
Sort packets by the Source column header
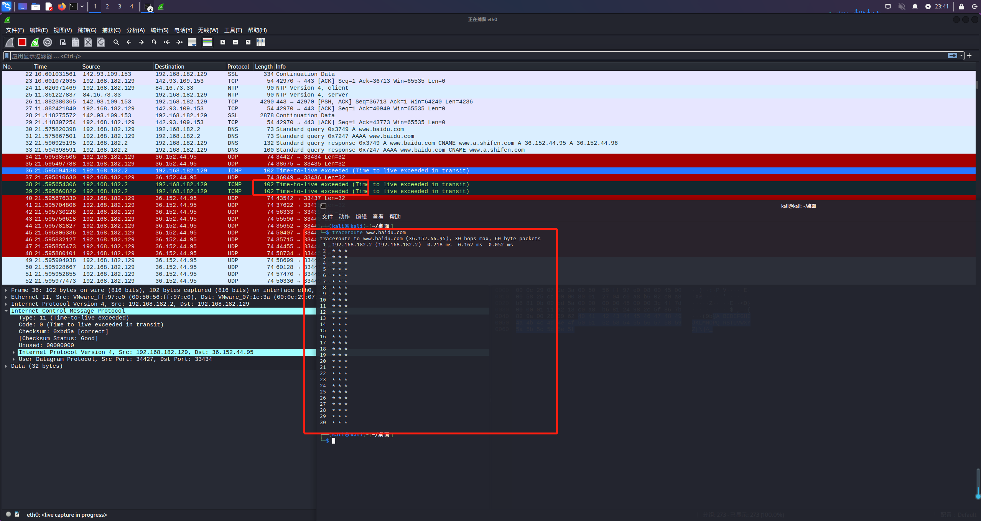(x=117, y=67)
